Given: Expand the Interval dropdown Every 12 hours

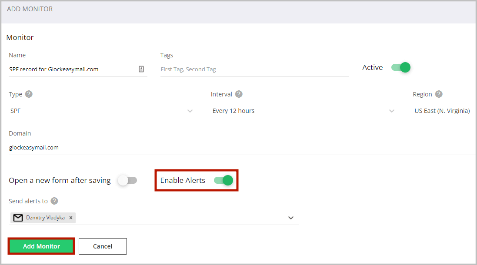Looking at the screenshot, I should [x=304, y=111].
